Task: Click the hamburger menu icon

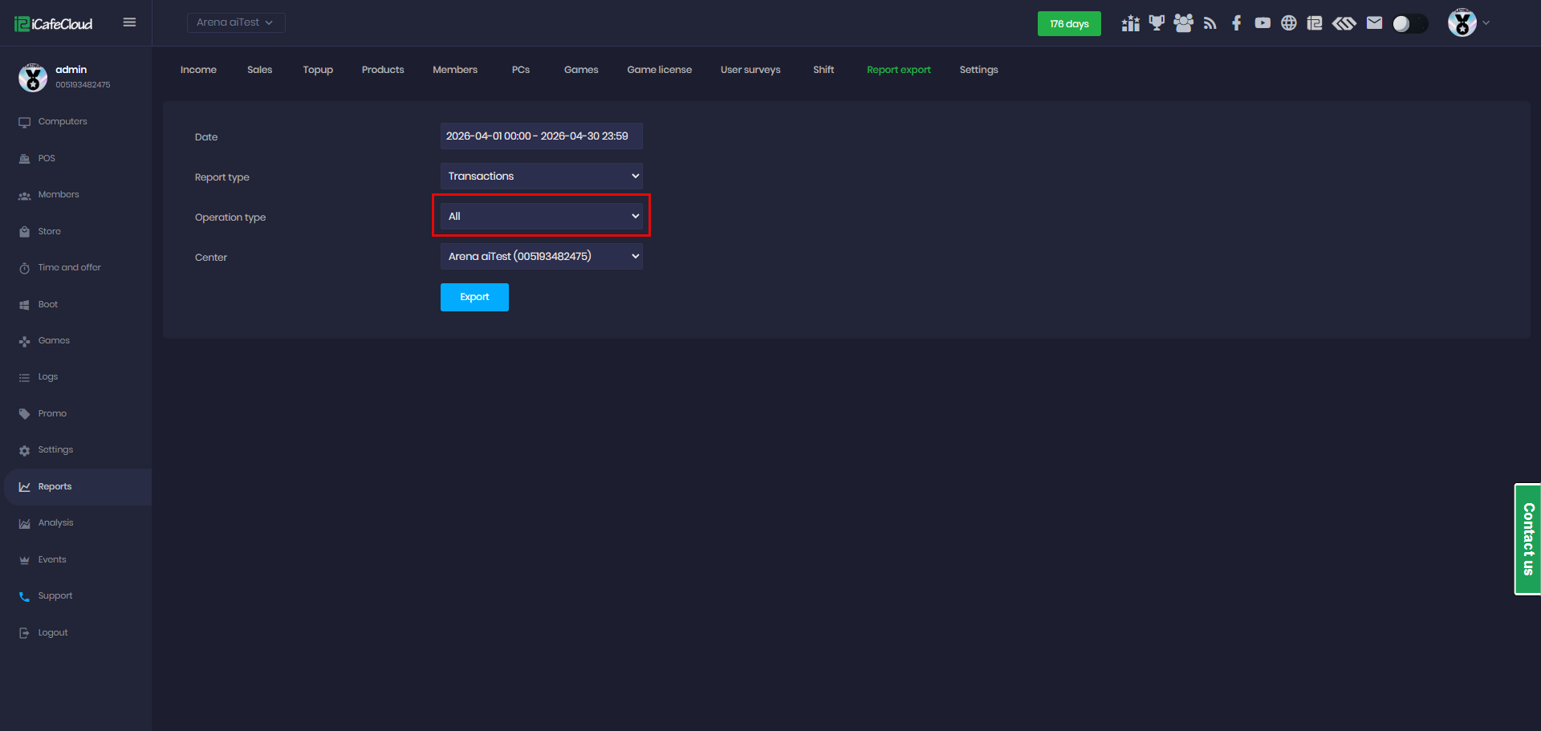Action: click(129, 22)
